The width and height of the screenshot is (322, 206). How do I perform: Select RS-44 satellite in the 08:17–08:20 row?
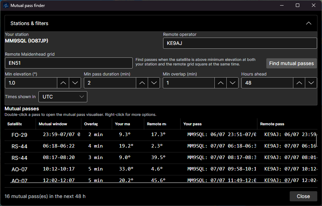coord(19,158)
